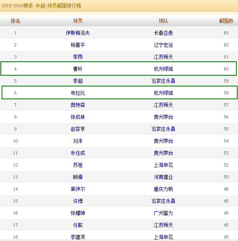Open player page for 张成林
238x241 pixels.
(78, 117)
